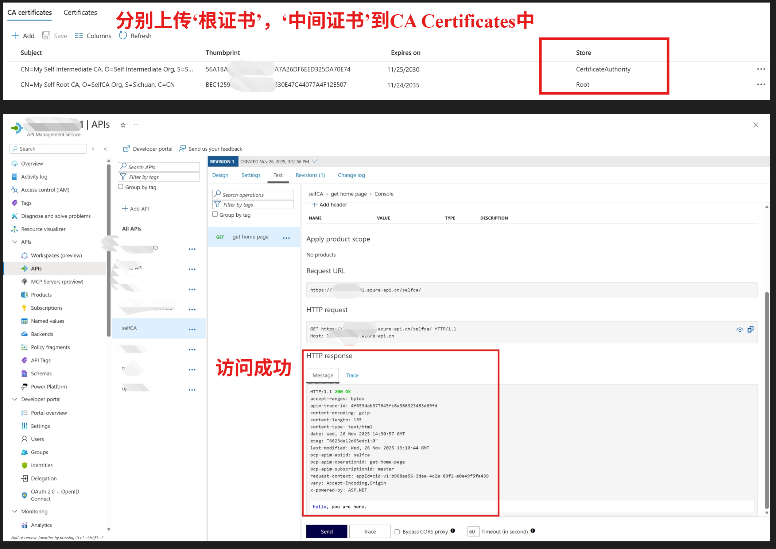776x549 pixels.
Task: Click the Timeout seconds input field
Action: tap(473, 531)
